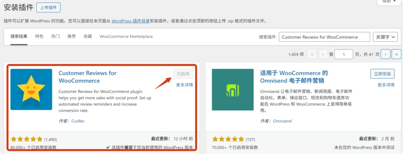Jump to the last results page
Image resolution: width=403 pixels, height=154 pixels.
(x=396, y=54)
